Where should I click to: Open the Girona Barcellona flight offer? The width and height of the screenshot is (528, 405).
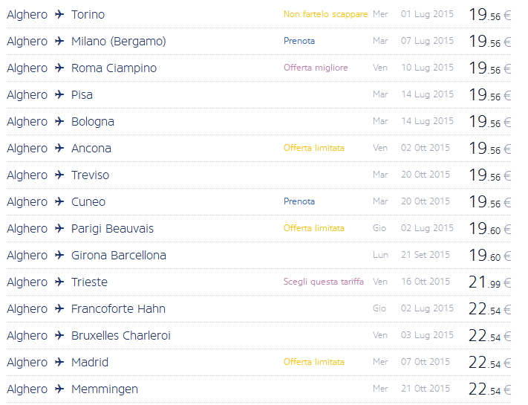[x=118, y=256]
